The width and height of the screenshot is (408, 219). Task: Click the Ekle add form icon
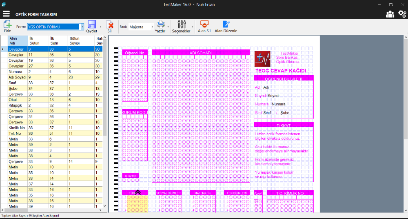7,24
